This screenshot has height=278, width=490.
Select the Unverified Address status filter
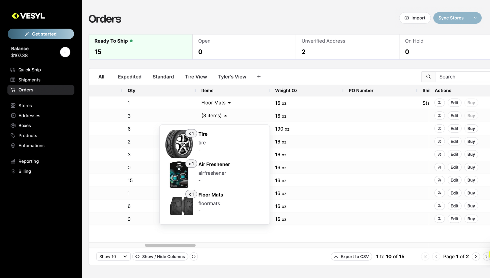click(x=347, y=47)
